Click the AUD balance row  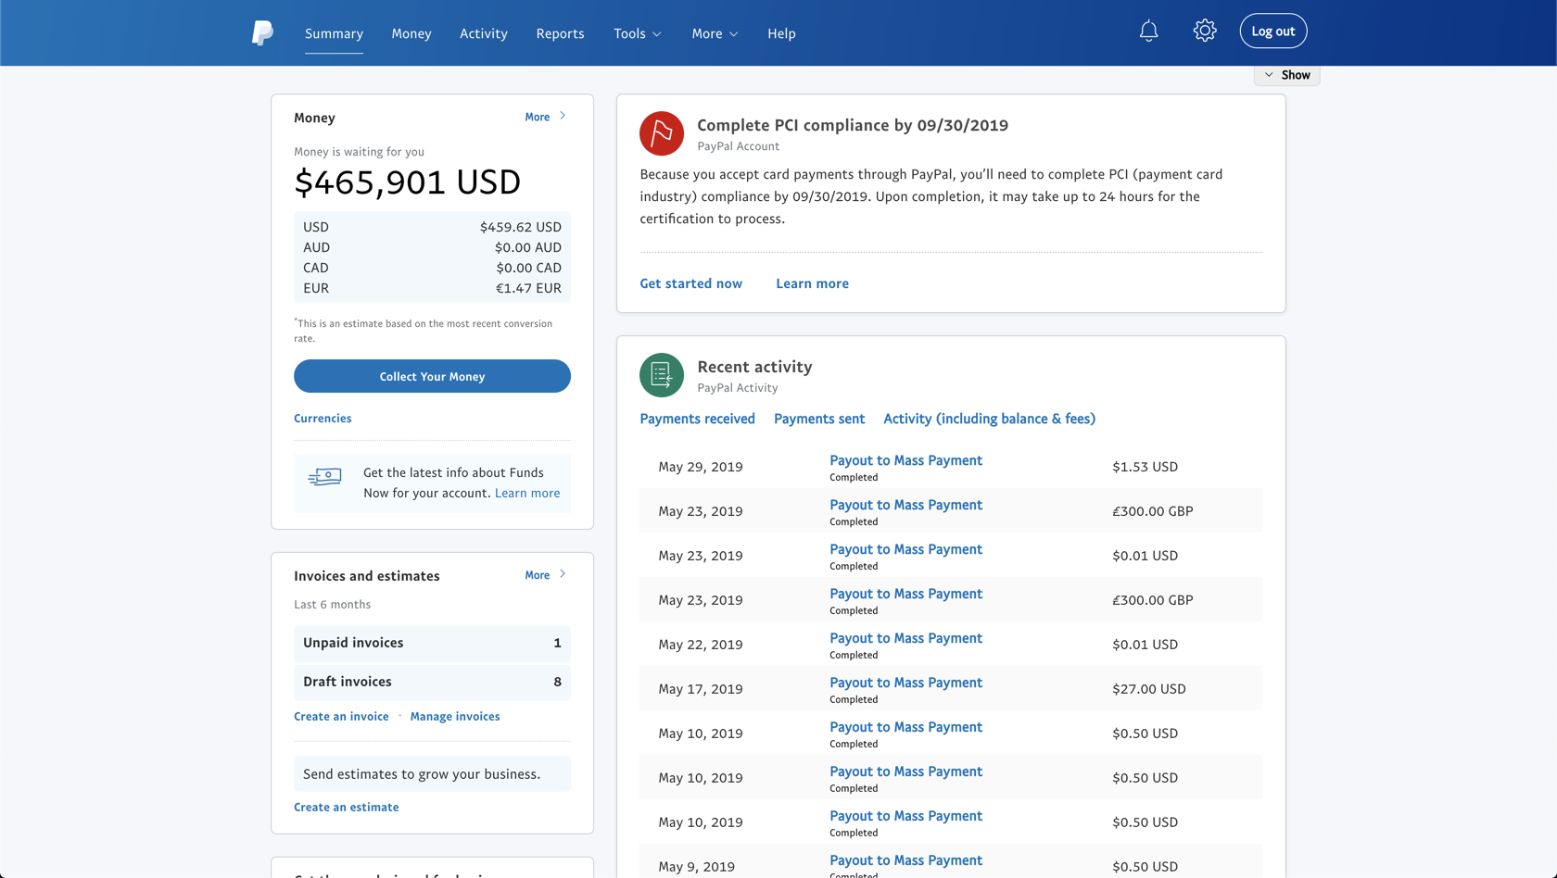(x=432, y=247)
